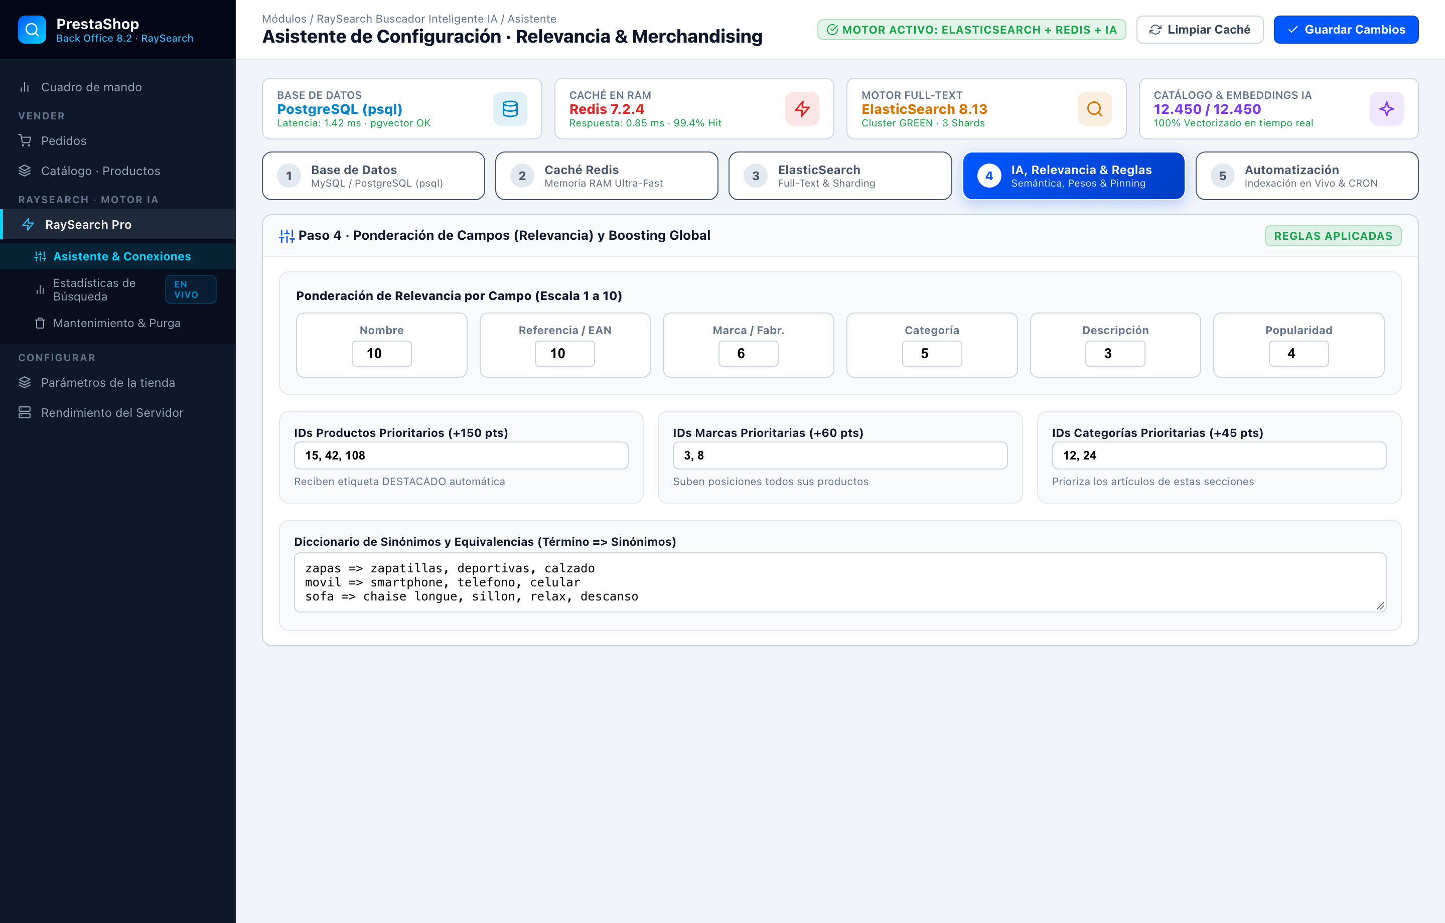Click MOTOR ACTIVO status badge

click(x=971, y=30)
